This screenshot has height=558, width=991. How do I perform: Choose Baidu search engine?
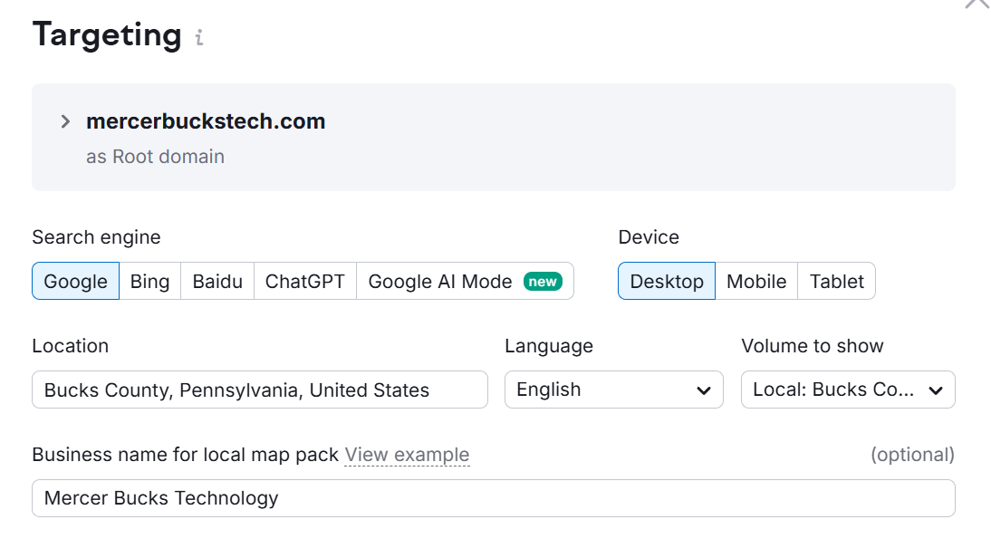click(216, 282)
